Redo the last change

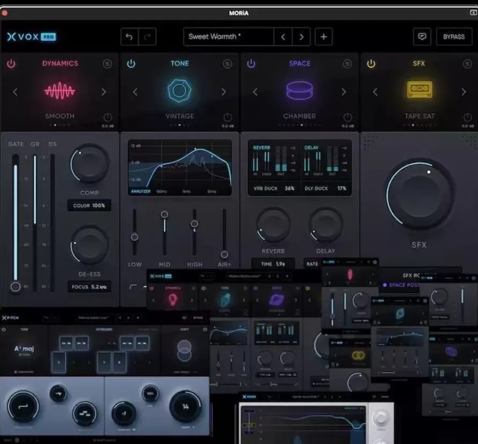[x=147, y=37]
